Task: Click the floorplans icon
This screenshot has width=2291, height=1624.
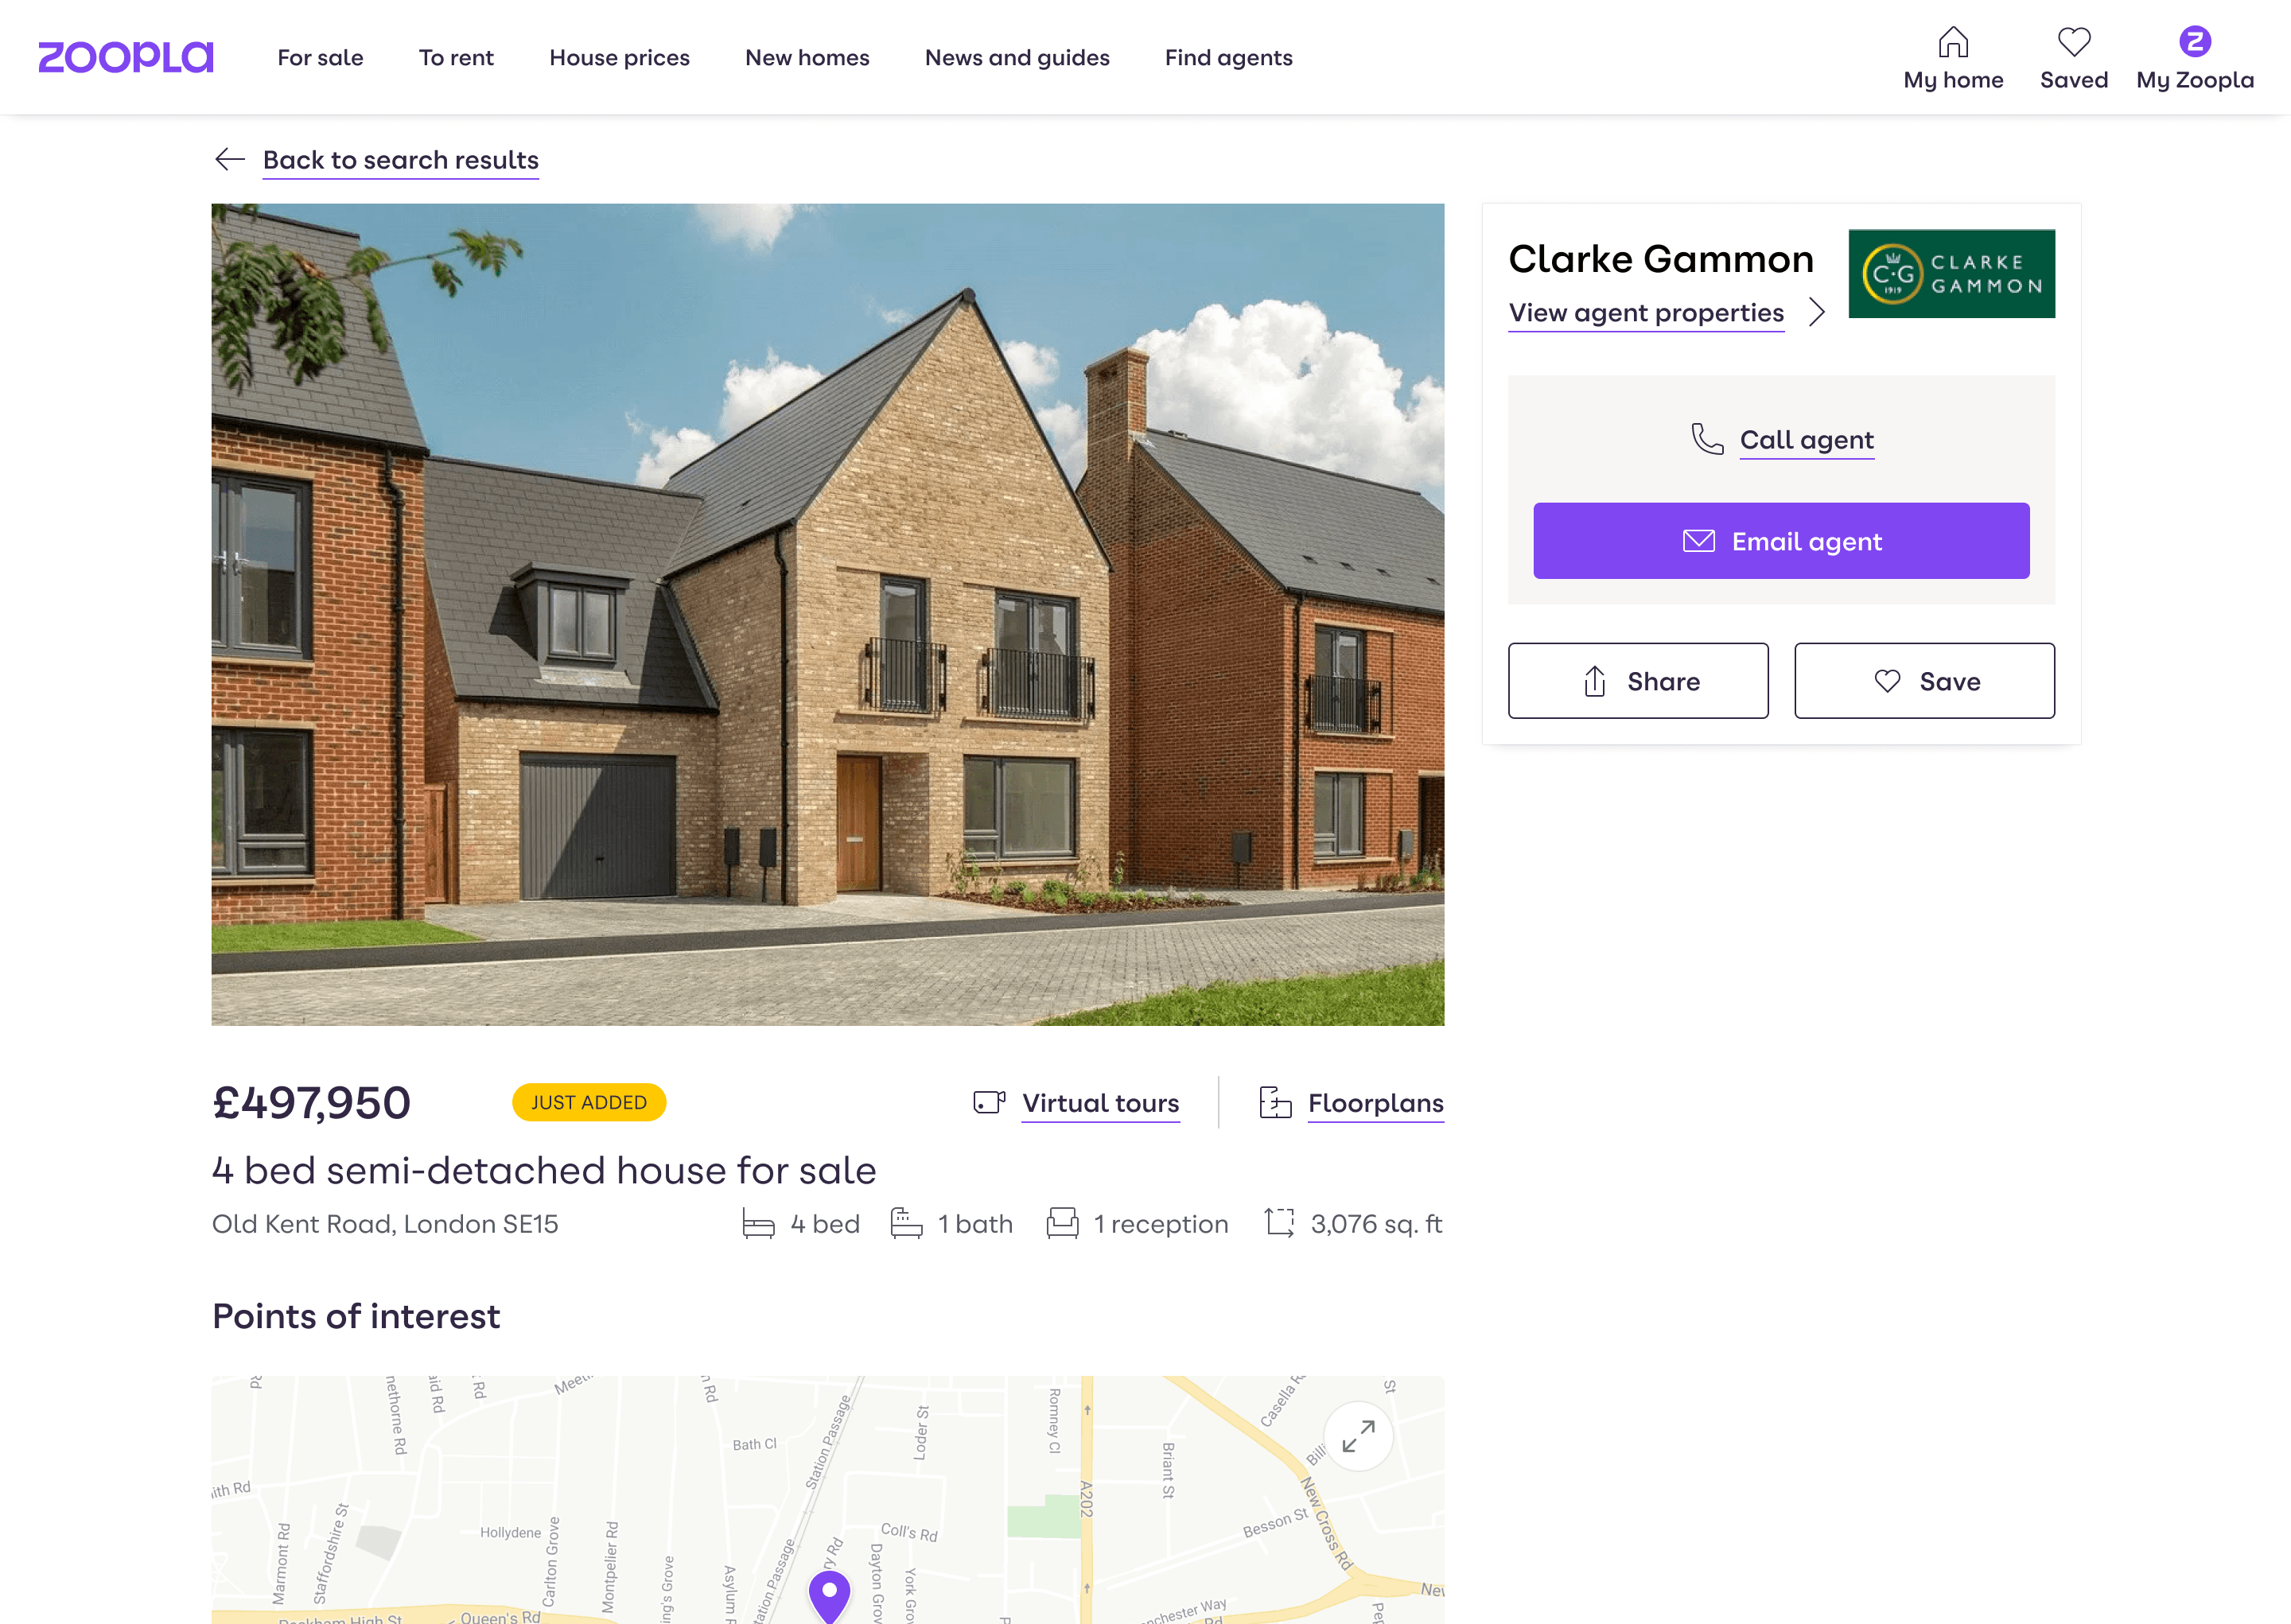Action: 1275,1102
